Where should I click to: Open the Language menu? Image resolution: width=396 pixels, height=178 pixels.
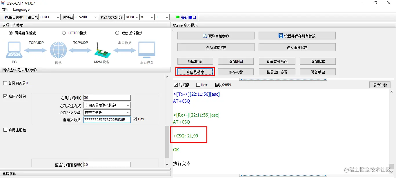click(21, 9)
